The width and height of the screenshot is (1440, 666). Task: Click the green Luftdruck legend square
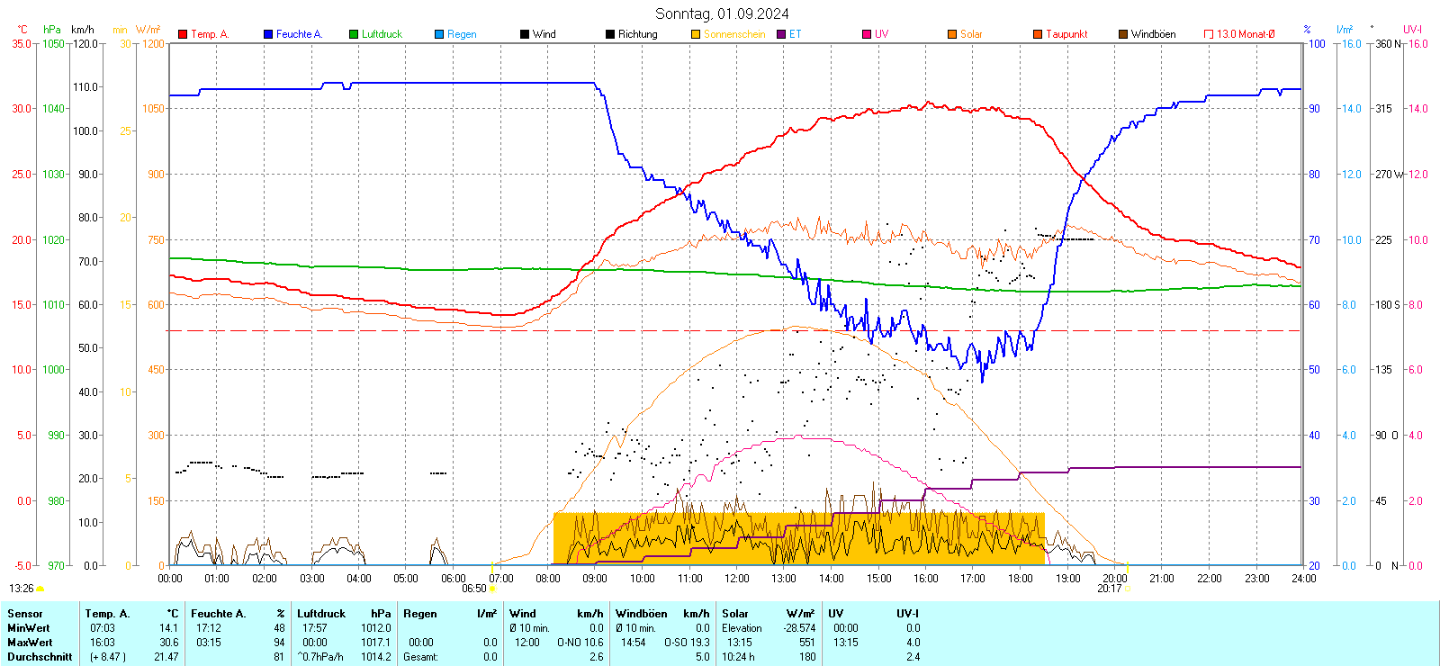click(x=354, y=34)
